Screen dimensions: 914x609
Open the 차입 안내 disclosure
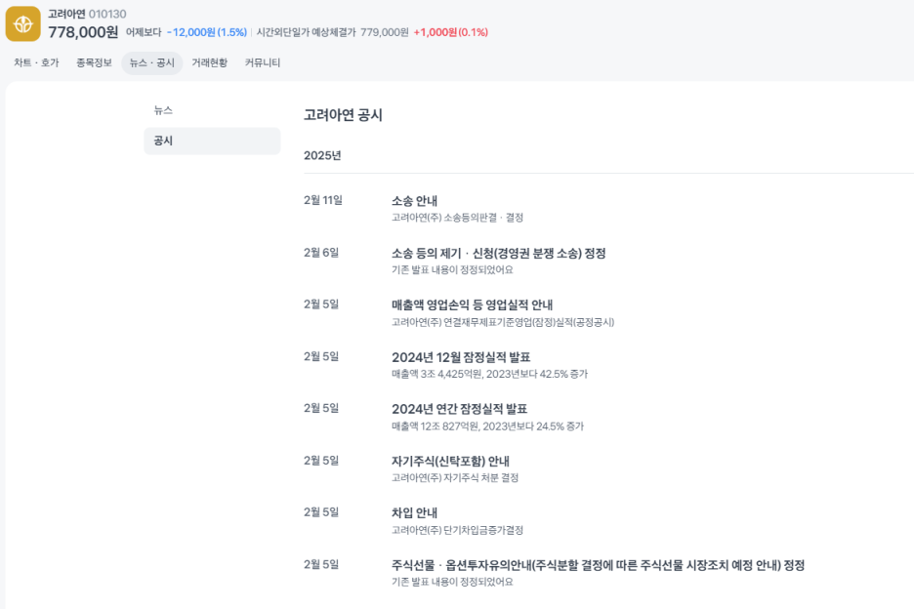pyautogui.click(x=414, y=512)
